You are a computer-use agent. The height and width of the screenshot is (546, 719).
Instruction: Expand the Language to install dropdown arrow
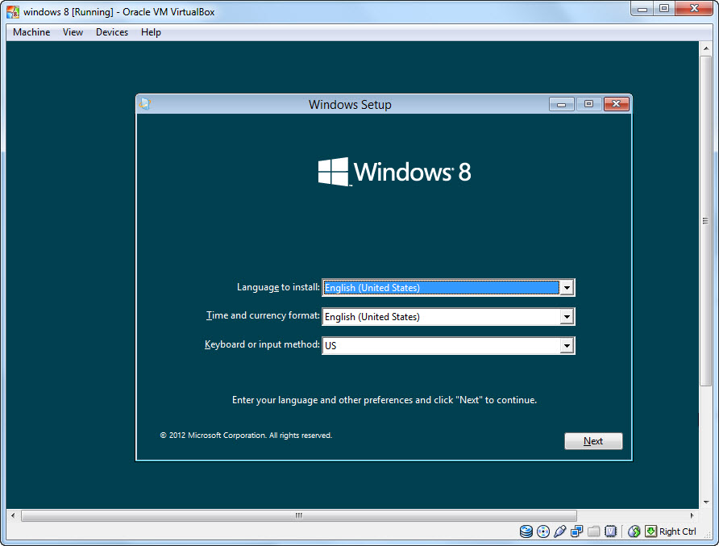point(567,288)
